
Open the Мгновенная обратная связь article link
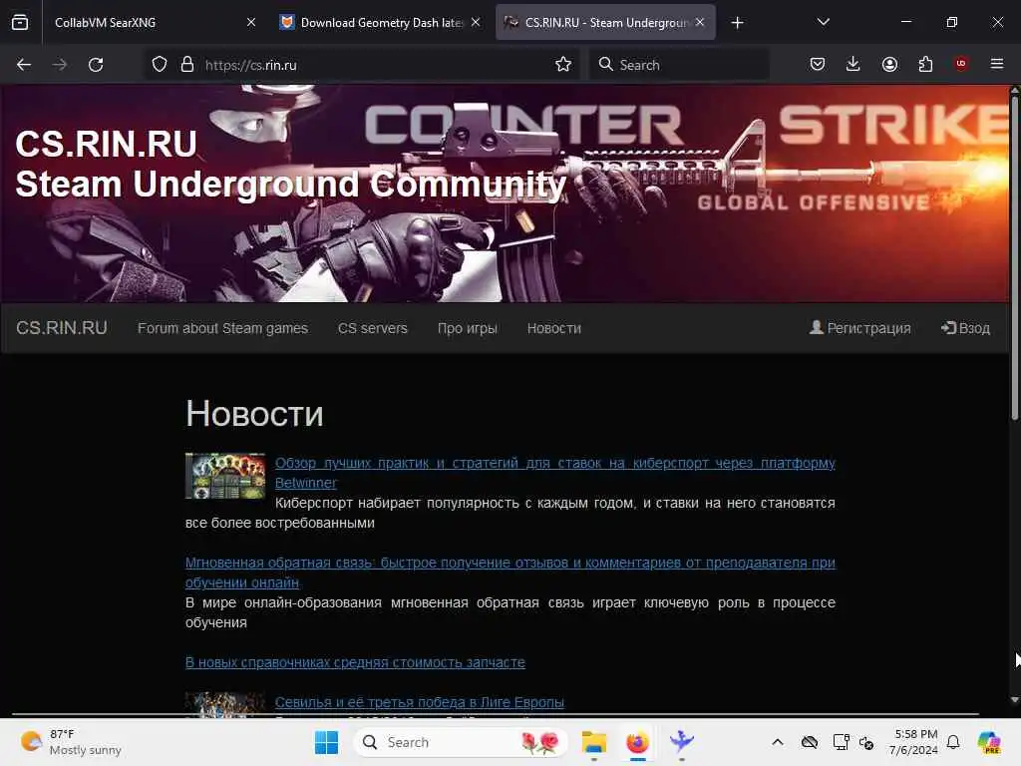pos(510,573)
